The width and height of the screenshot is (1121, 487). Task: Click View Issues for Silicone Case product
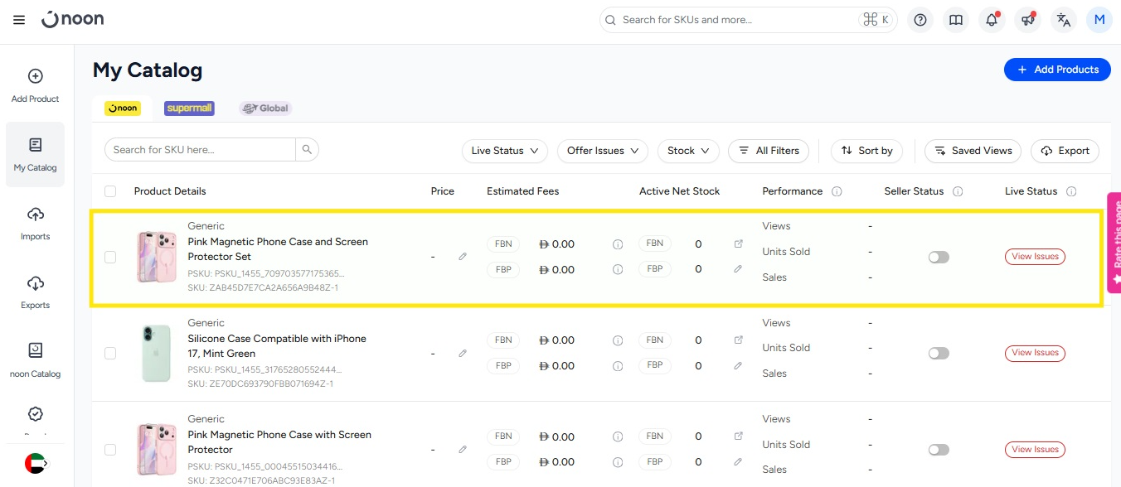(1035, 354)
